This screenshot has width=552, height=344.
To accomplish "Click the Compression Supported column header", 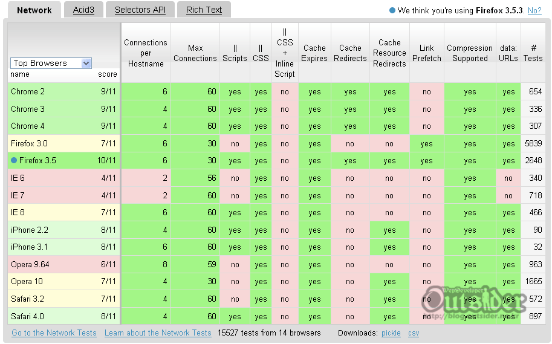I will pos(470,53).
